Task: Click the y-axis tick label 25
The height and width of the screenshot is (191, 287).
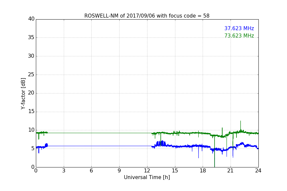Action: pyautogui.click(x=31, y=74)
